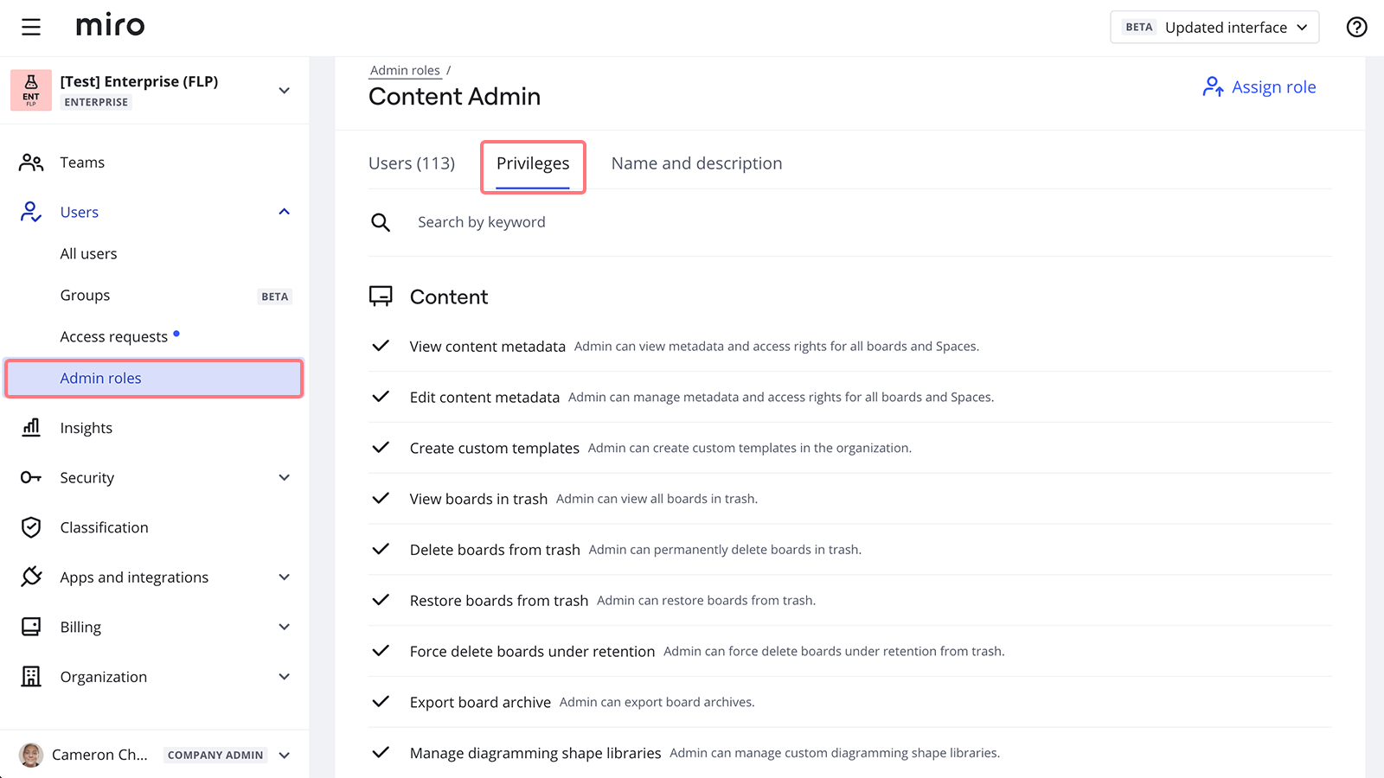The height and width of the screenshot is (778, 1384).
Task: Expand the Enterprise organization switcher
Action: click(x=284, y=90)
